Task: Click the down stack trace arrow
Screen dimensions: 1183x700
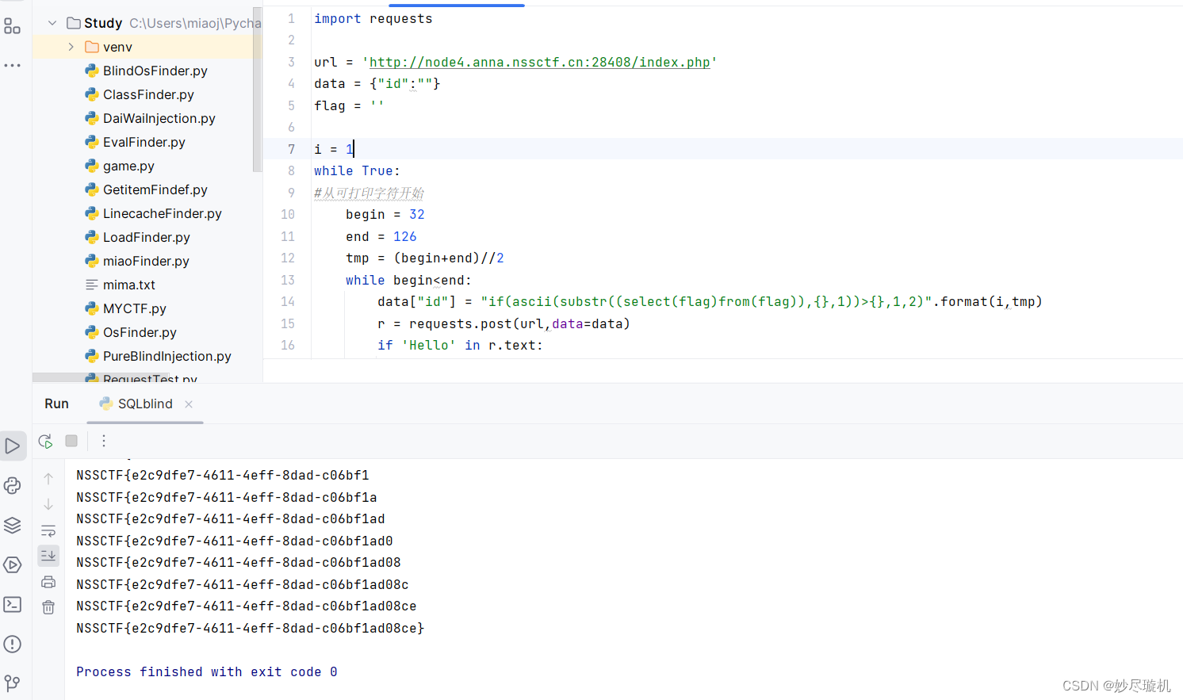Action: [48, 504]
